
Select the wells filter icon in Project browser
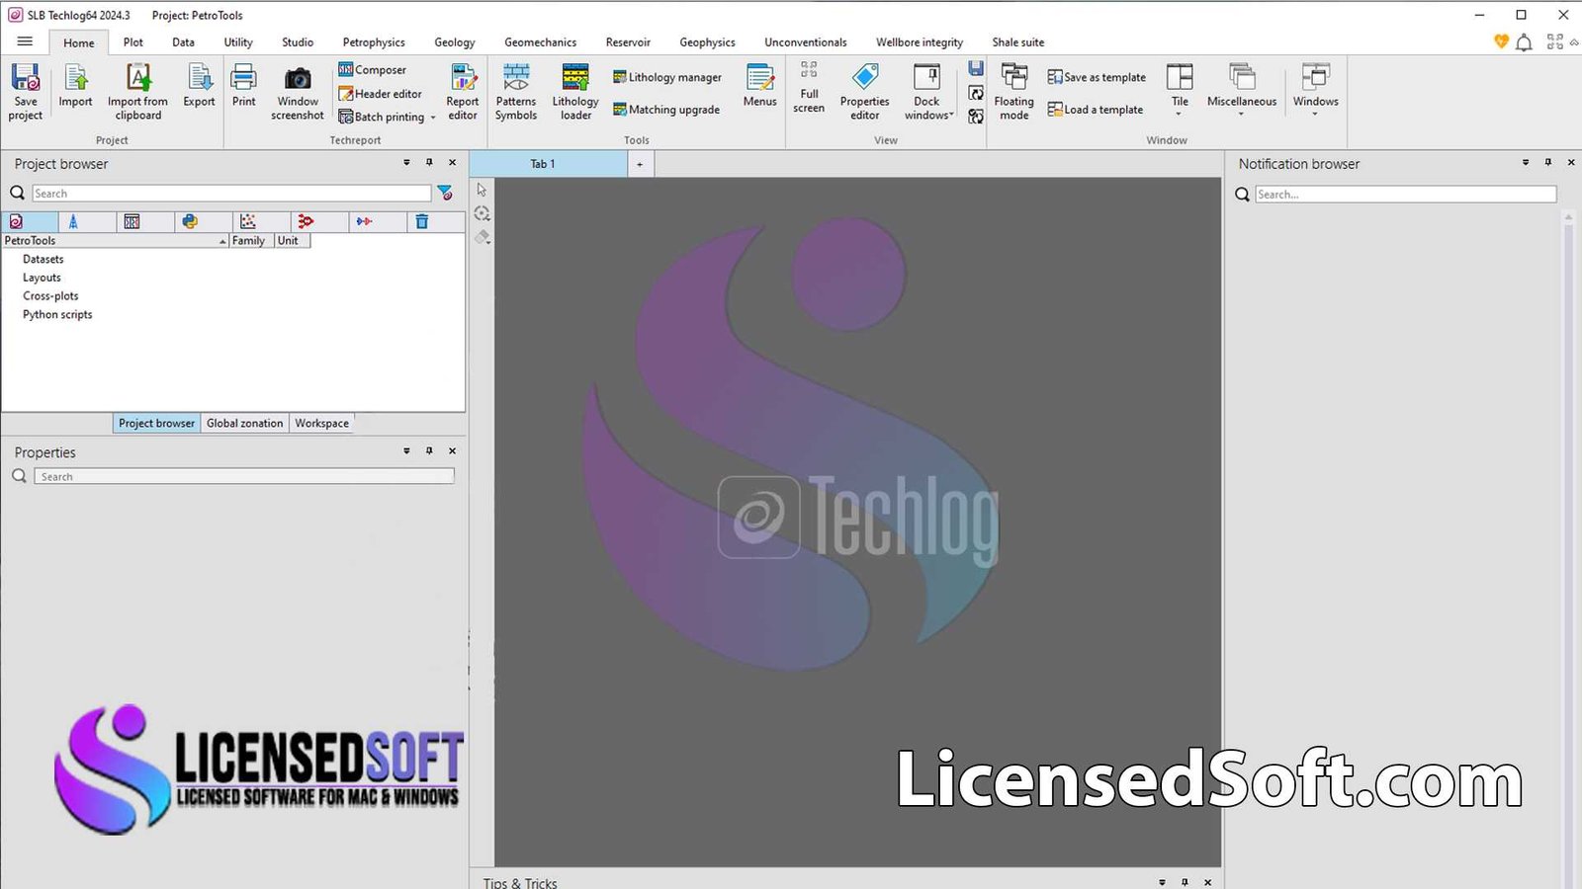(x=73, y=221)
